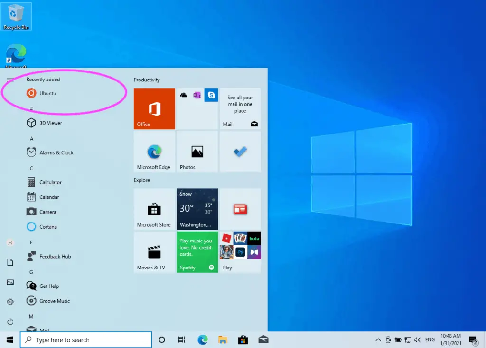The height and width of the screenshot is (348, 486).
Task: Start the Camera app
Action: coord(47,212)
